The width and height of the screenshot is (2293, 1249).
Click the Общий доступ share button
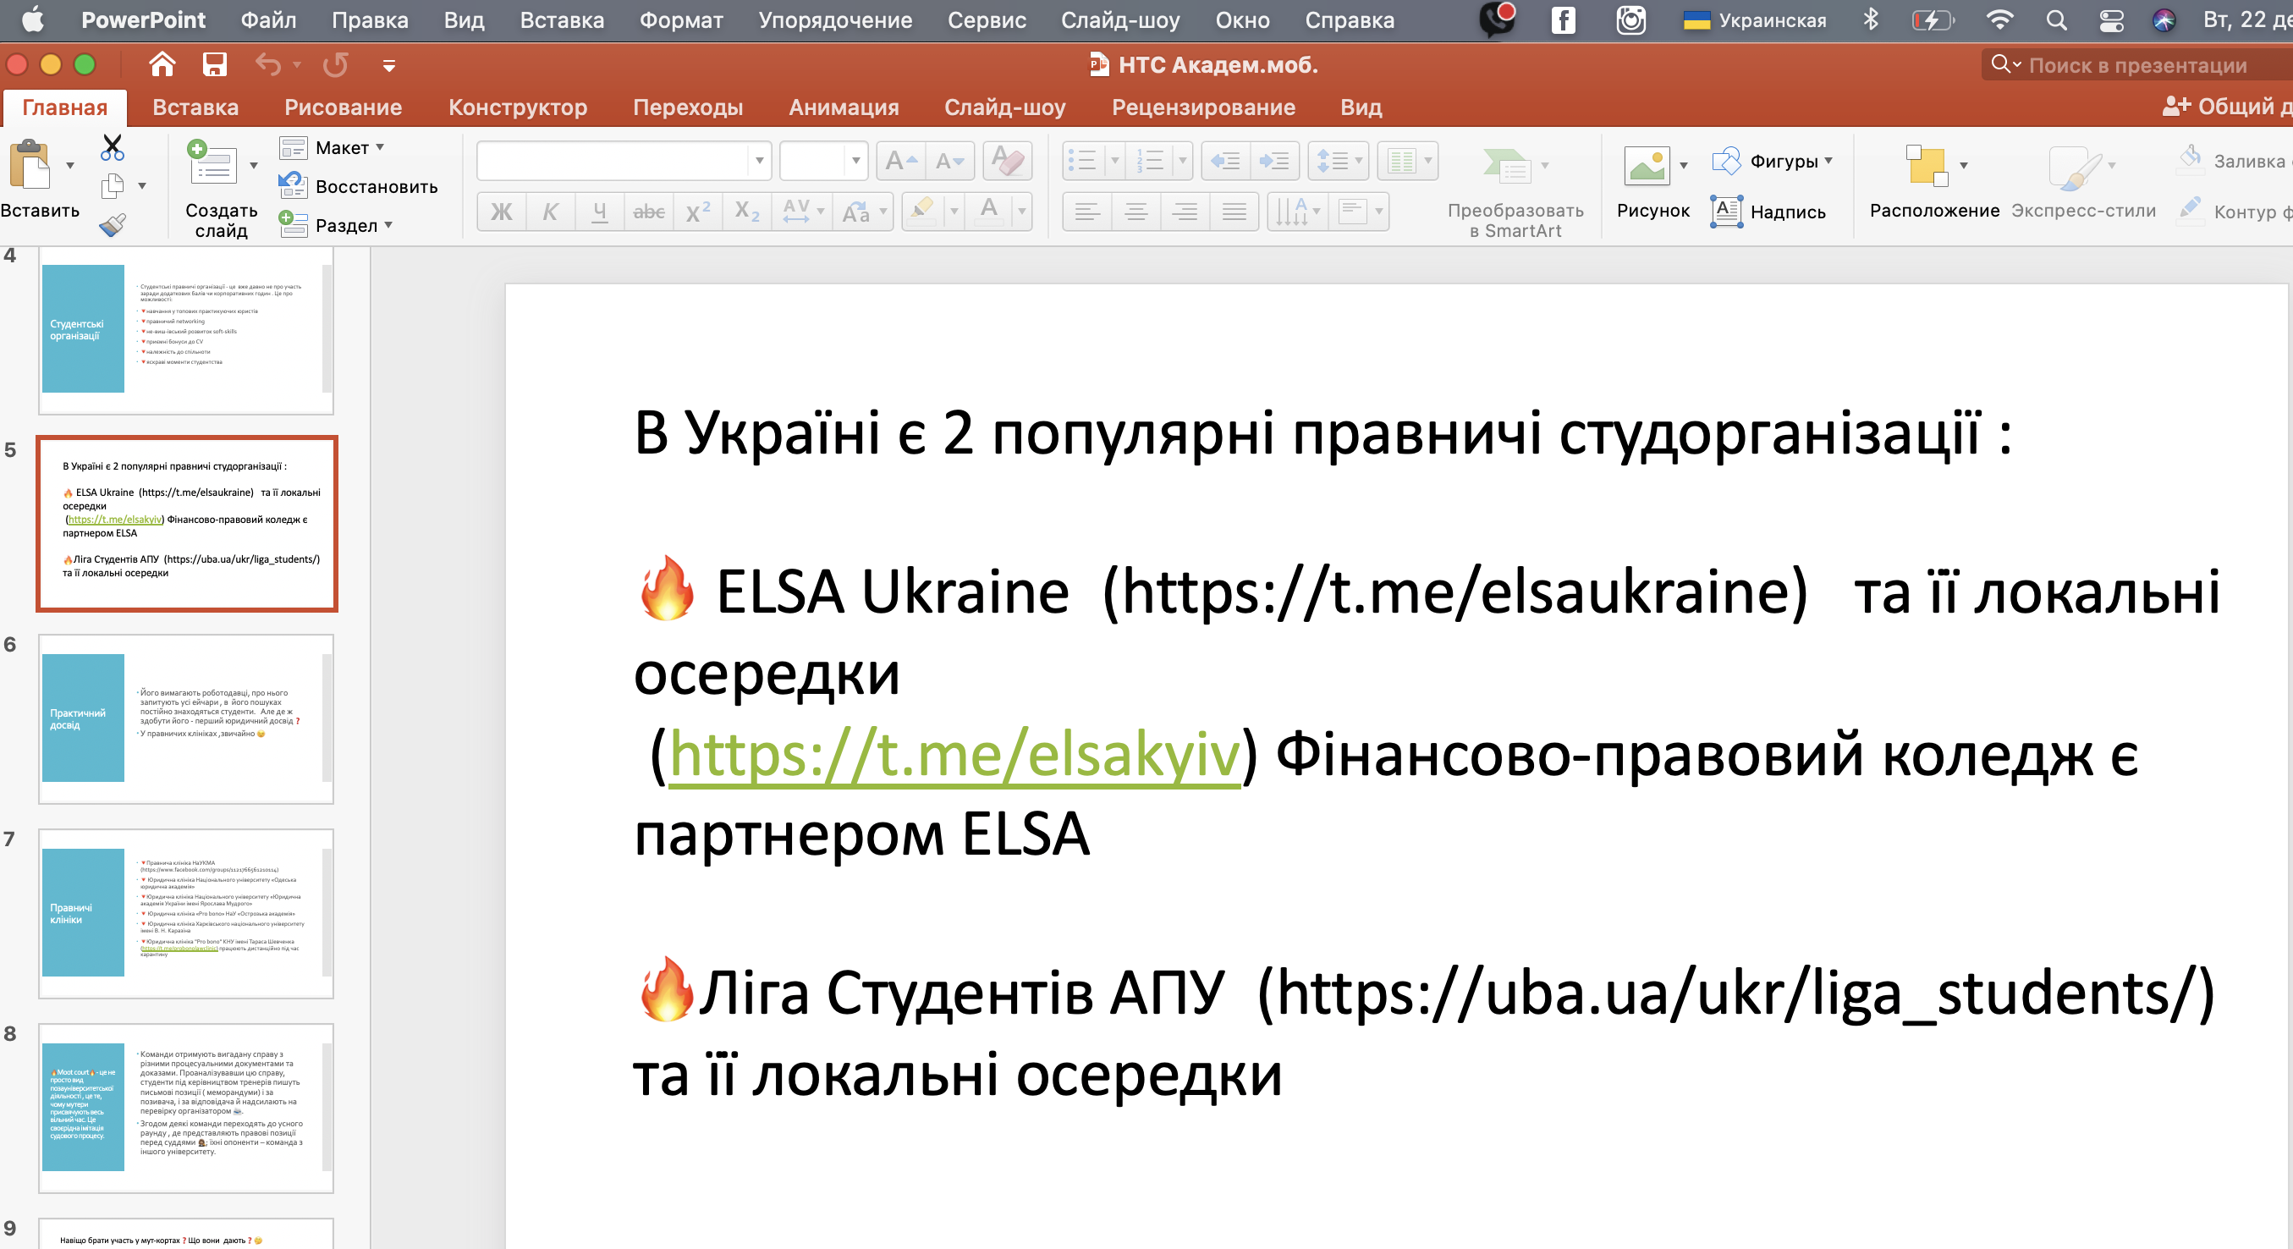2228,107
